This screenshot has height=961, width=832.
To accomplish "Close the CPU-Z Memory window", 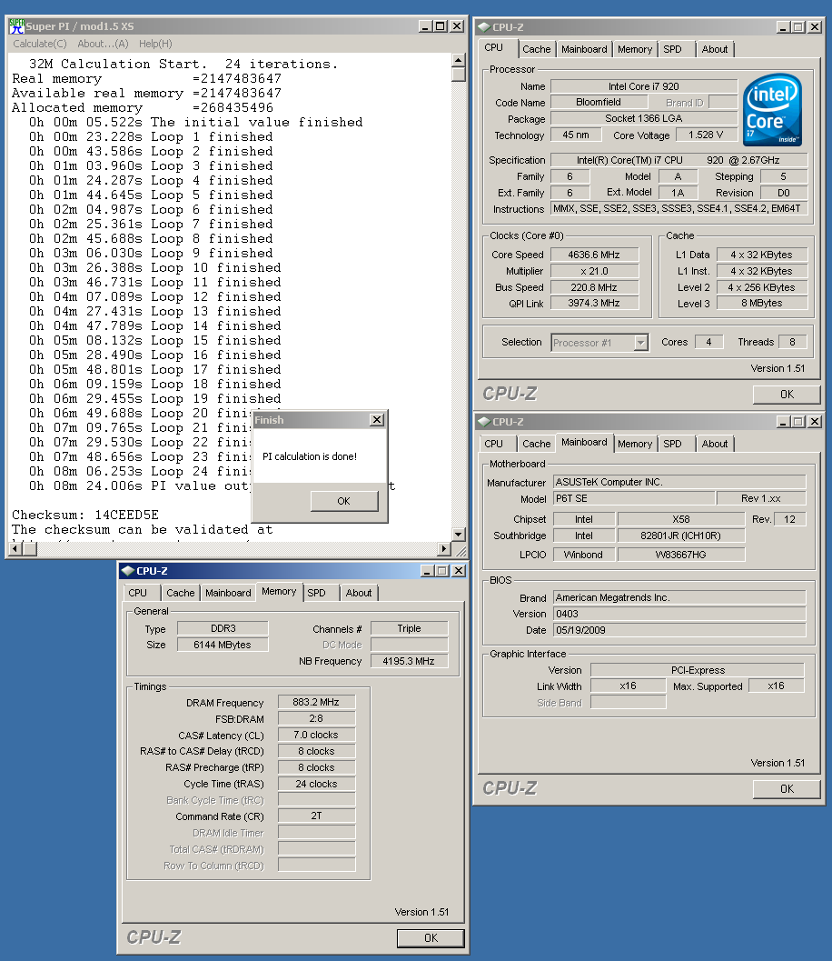I will 459,571.
